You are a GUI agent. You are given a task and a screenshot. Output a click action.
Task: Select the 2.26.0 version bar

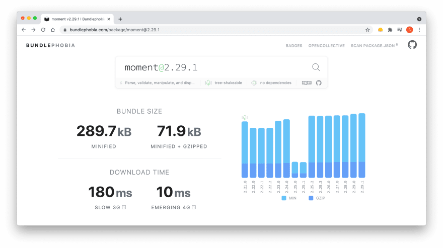coord(328,147)
